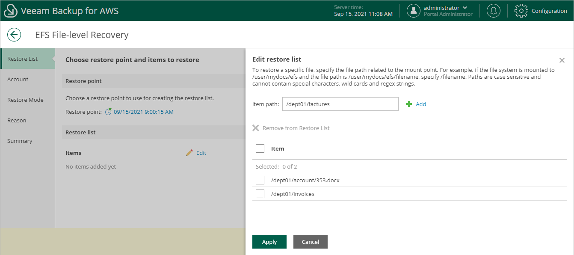Click the Restore list section header

click(80, 132)
